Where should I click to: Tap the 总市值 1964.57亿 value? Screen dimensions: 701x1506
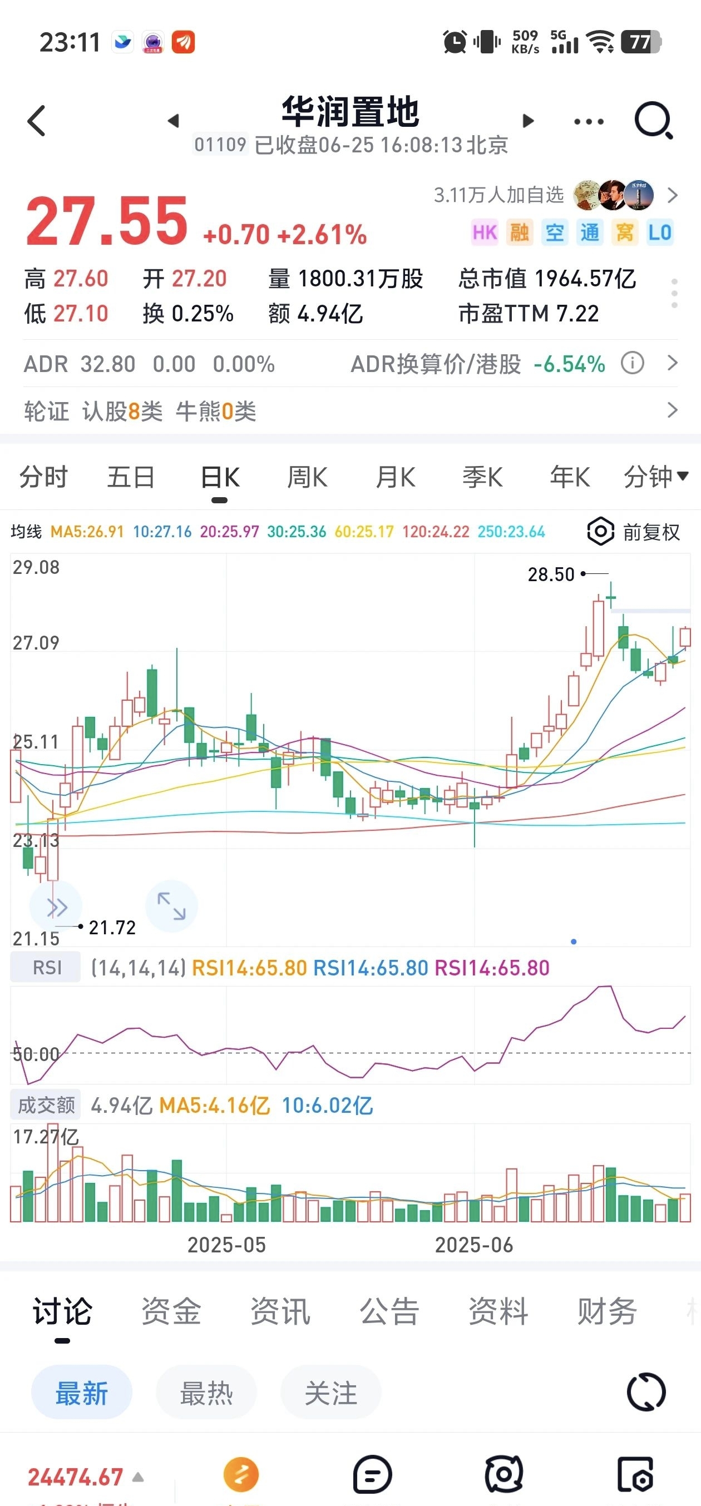pos(547,278)
